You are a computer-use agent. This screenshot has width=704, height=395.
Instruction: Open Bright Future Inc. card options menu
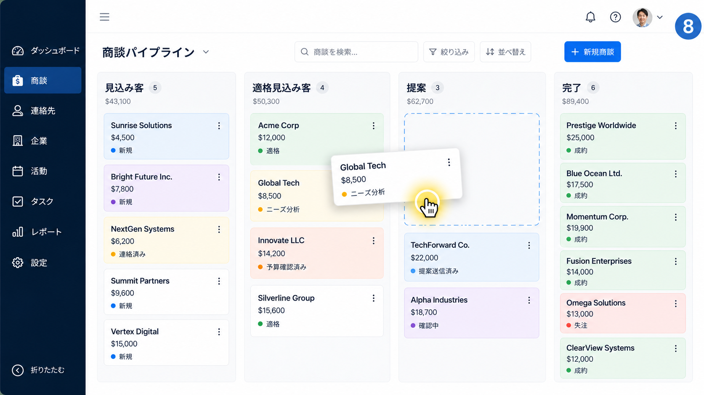pyautogui.click(x=219, y=177)
